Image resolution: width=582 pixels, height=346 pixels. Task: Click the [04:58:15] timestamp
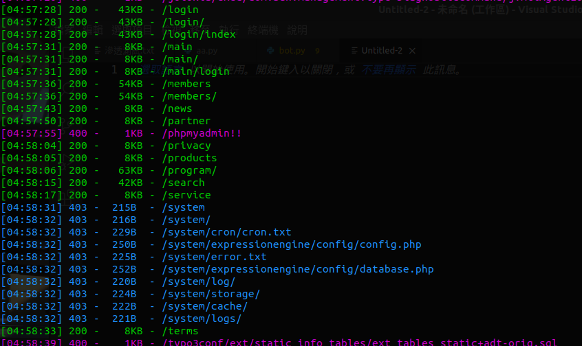32,183
